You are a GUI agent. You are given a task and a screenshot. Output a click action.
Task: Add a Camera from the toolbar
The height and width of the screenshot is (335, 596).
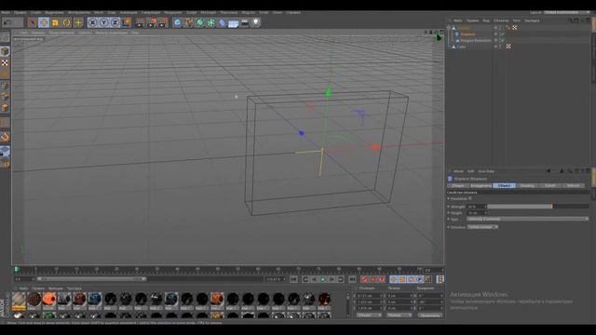click(245, 22)
